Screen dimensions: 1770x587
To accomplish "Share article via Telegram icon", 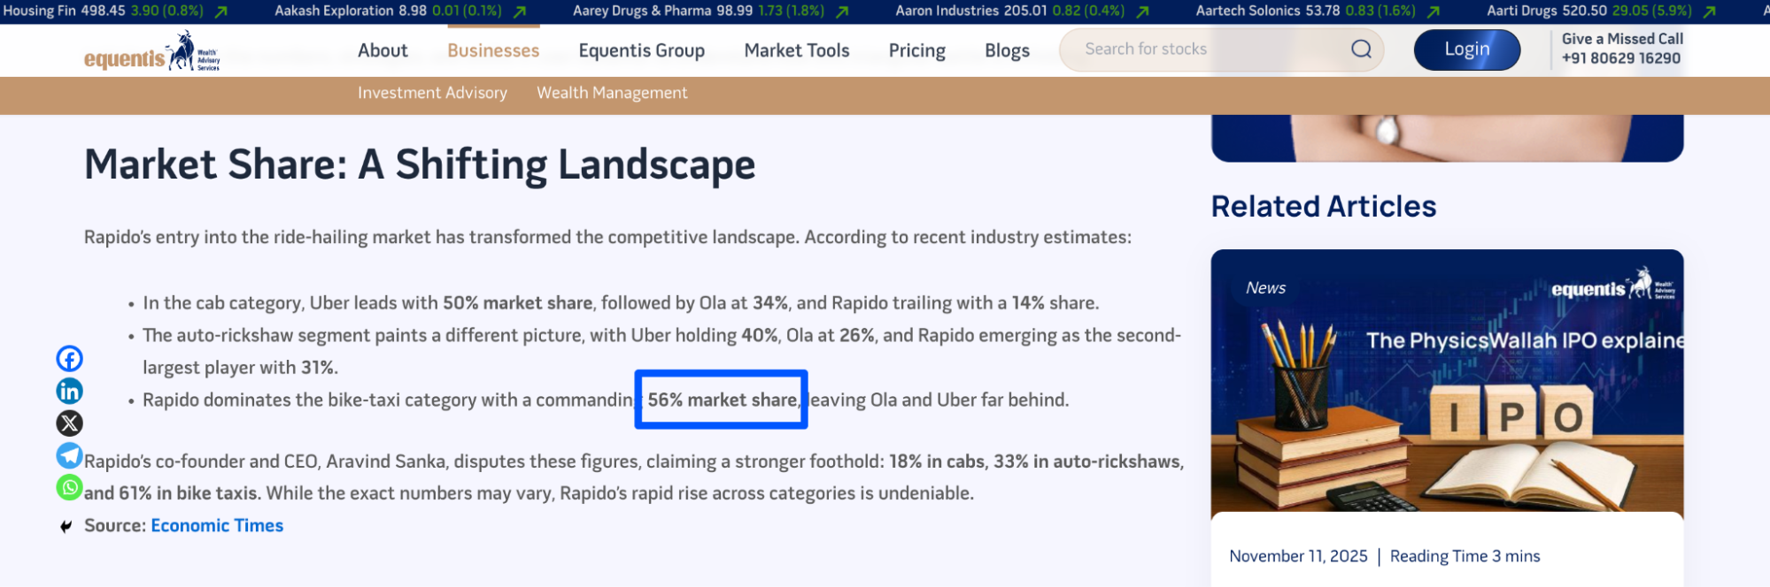I will click(70, 455).
